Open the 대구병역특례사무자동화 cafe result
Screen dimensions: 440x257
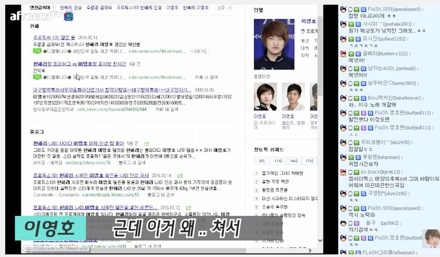pos(112,90)
